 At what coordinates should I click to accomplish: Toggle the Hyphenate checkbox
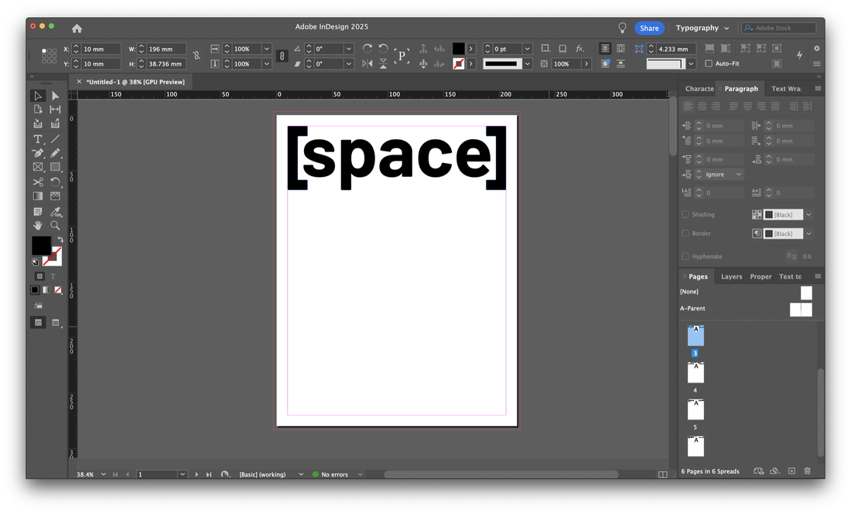point(685,256)
